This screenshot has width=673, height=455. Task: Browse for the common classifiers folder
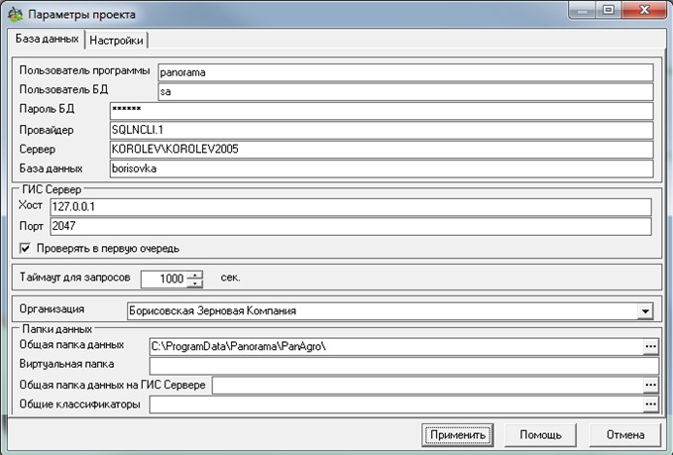click(650, 403)
